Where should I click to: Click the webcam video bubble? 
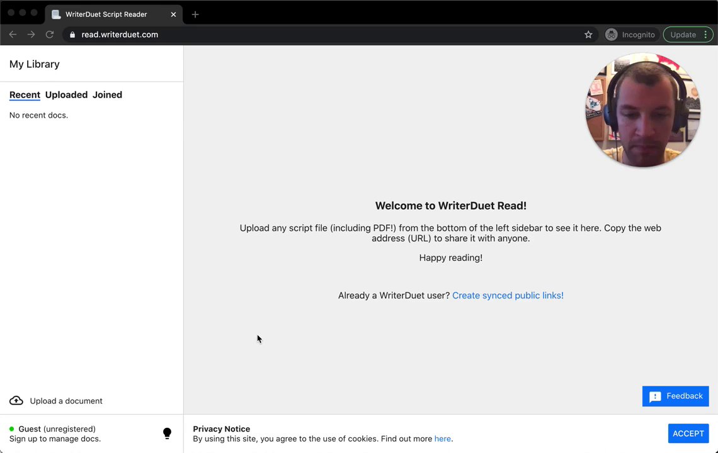[643, 110]
